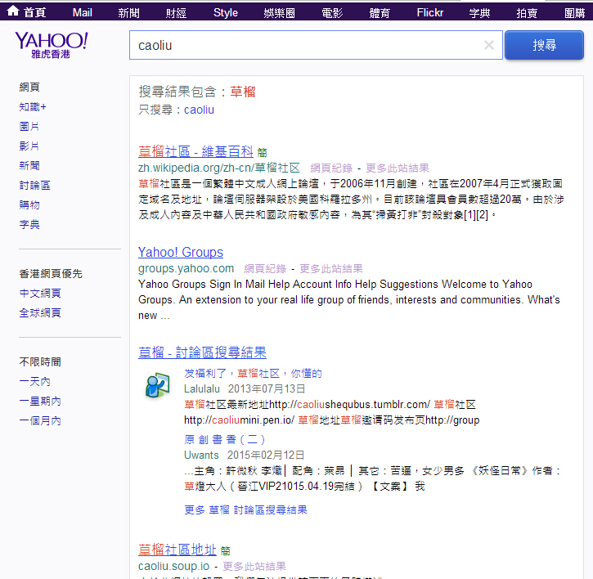Open Mail in the top navigation

(82, 13)
